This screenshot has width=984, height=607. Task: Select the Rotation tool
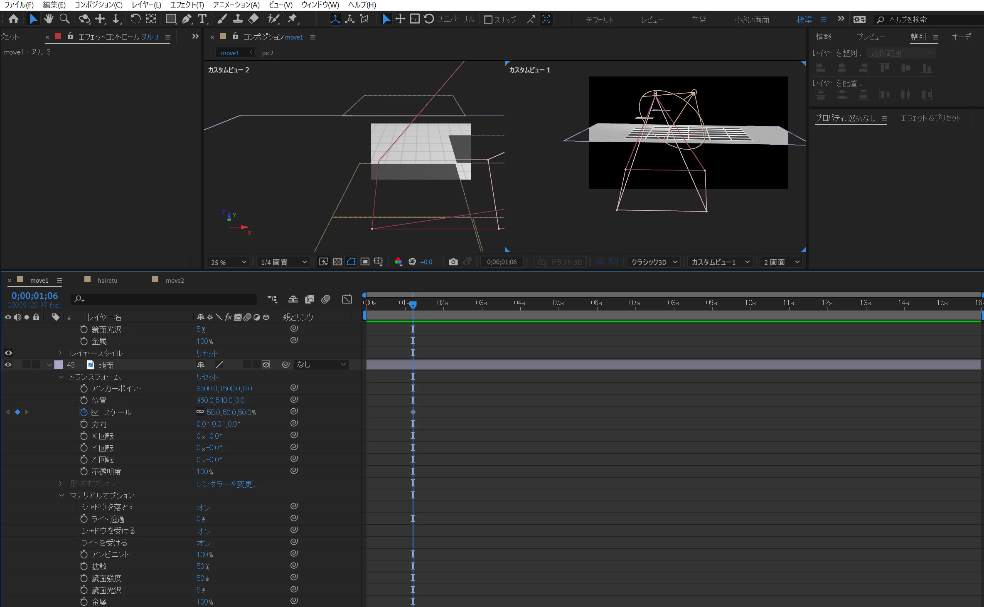(135, 19)
